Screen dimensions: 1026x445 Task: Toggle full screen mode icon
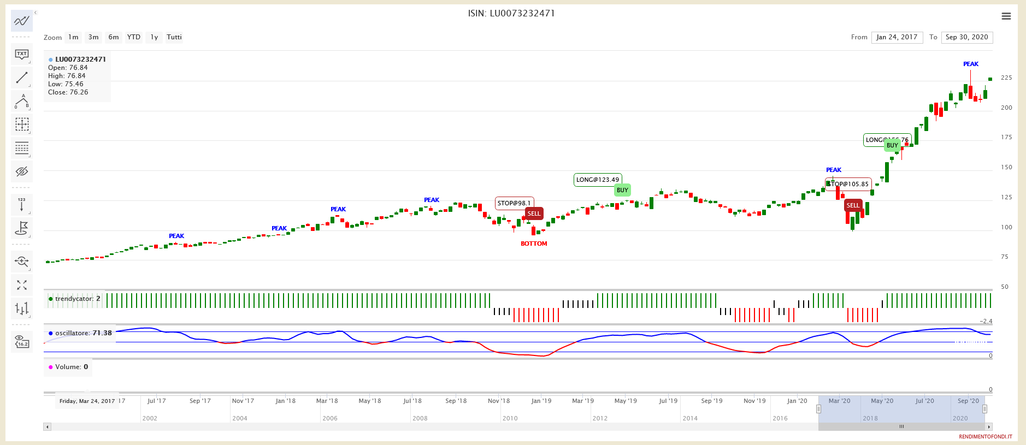21,285
